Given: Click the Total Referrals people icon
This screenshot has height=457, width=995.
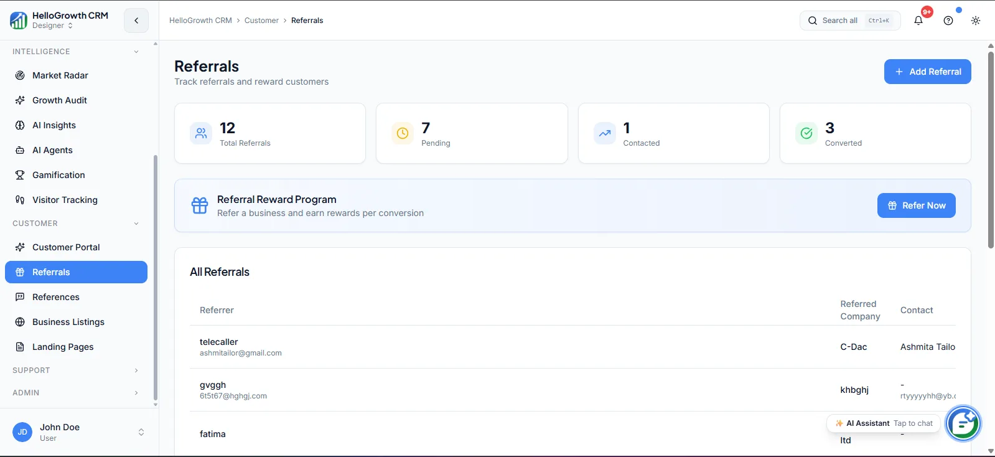Looking at the screenshot, I should click(x=201, y=133).
